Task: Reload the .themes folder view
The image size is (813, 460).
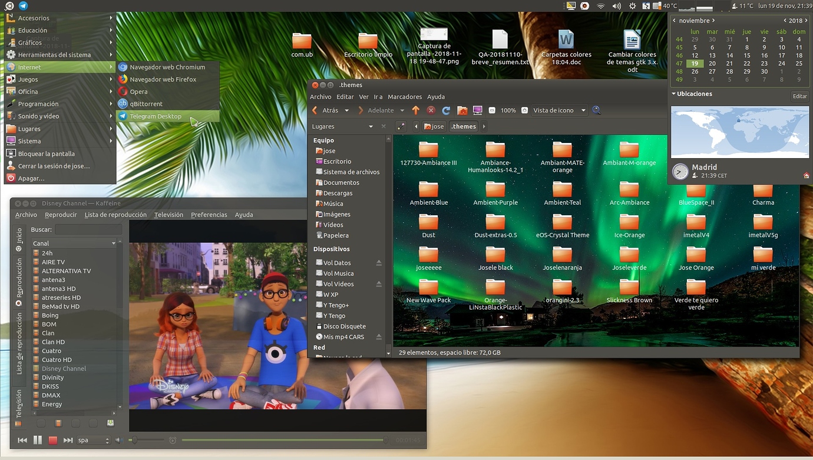Action: coord(447,110)
